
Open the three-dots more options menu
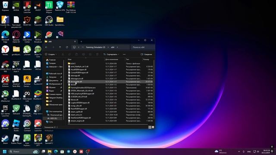point(124,54)
